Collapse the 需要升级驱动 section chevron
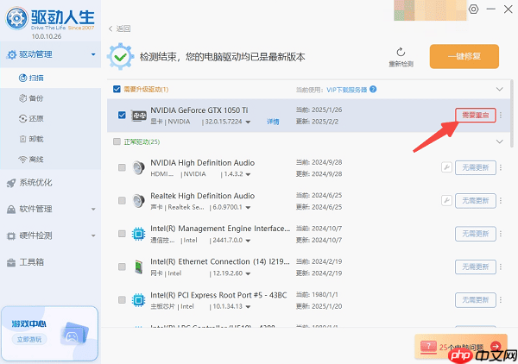 point(500,89)
